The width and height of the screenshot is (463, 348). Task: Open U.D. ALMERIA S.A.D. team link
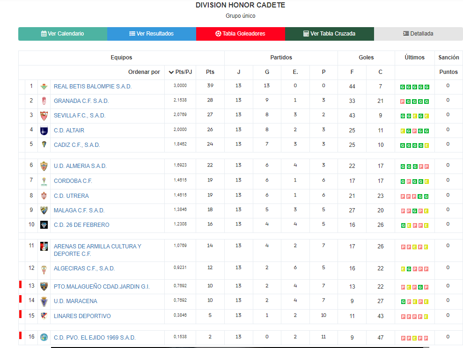point(80,166)
